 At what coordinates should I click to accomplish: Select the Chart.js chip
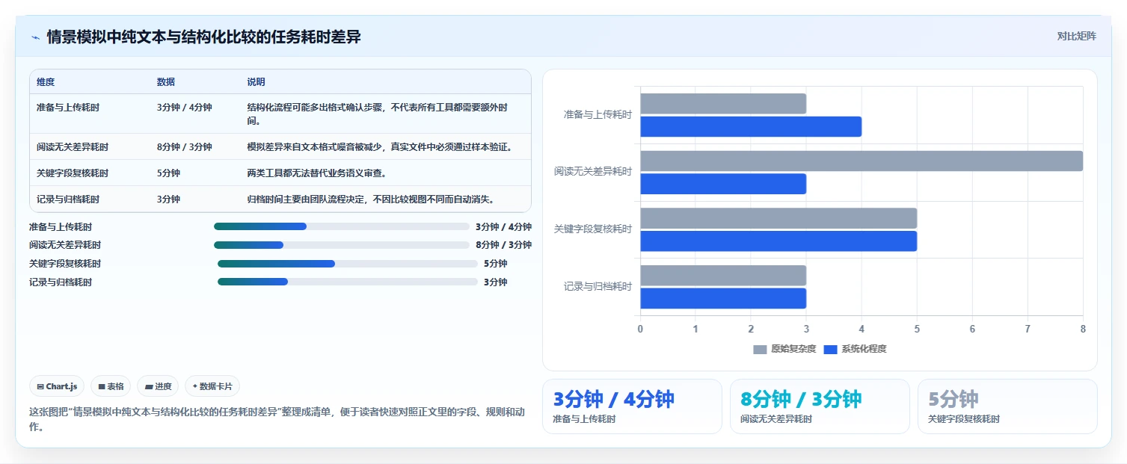pyautogui.click(x=58, y=386)
